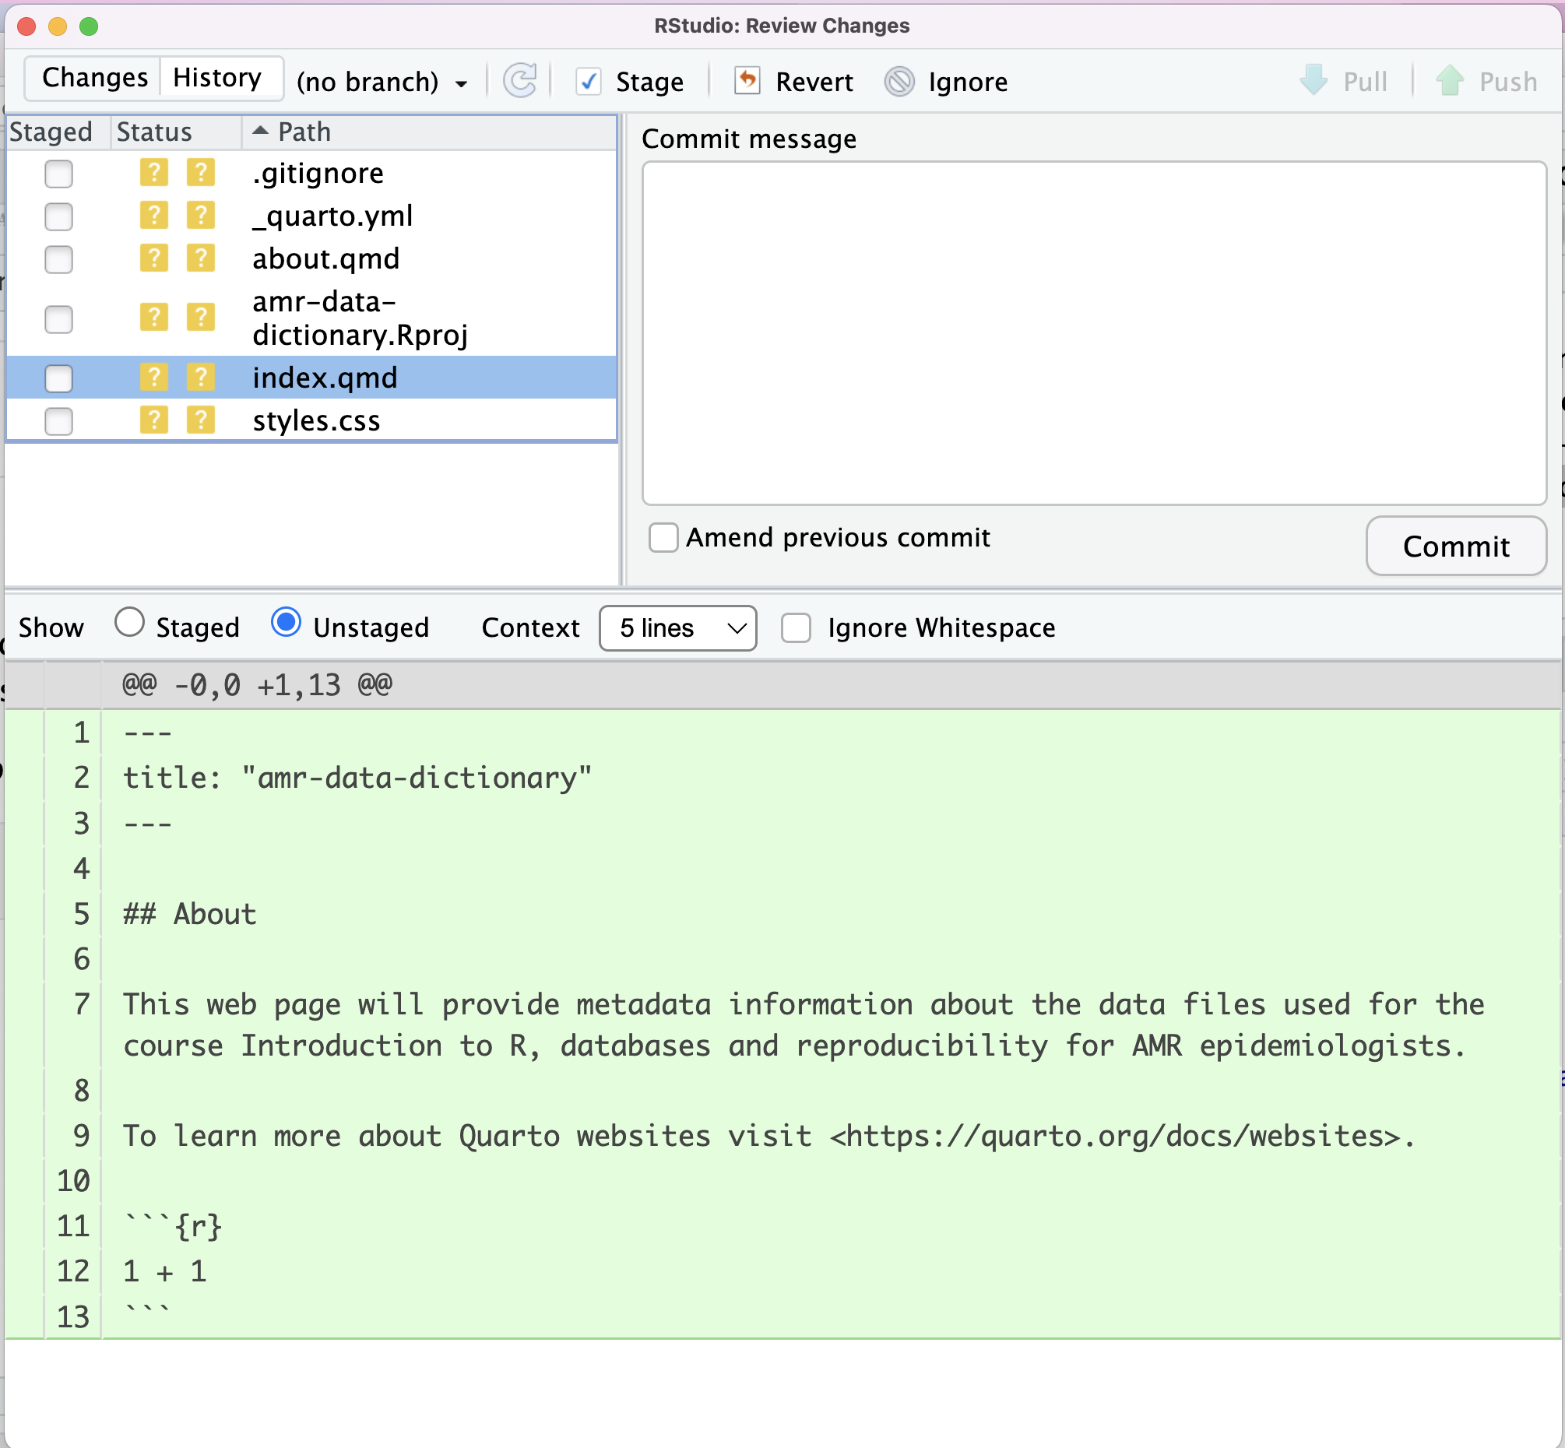Click diff line 2 title text
Screen dimensions: 1565x1448
point(357,778)
